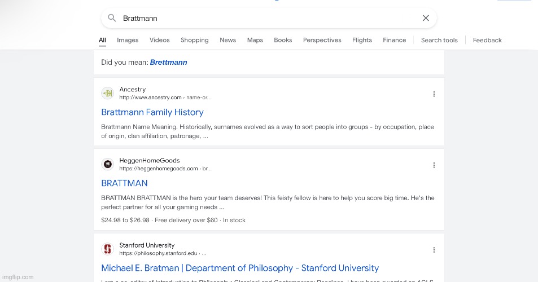Screen dimensions: 538x282
Task: Click the suggested spelling Brettmann
Action: [168, 63]
